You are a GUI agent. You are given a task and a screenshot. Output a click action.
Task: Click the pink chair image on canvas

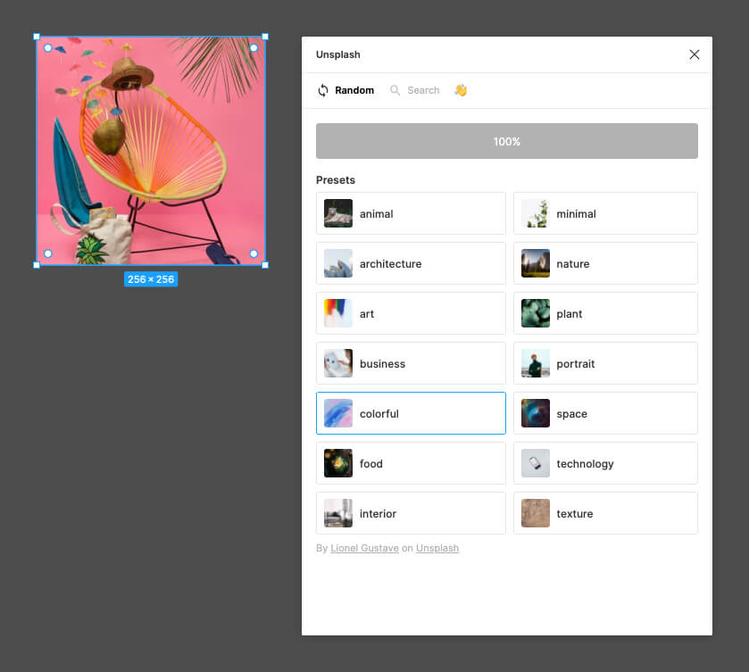(151, 151)
